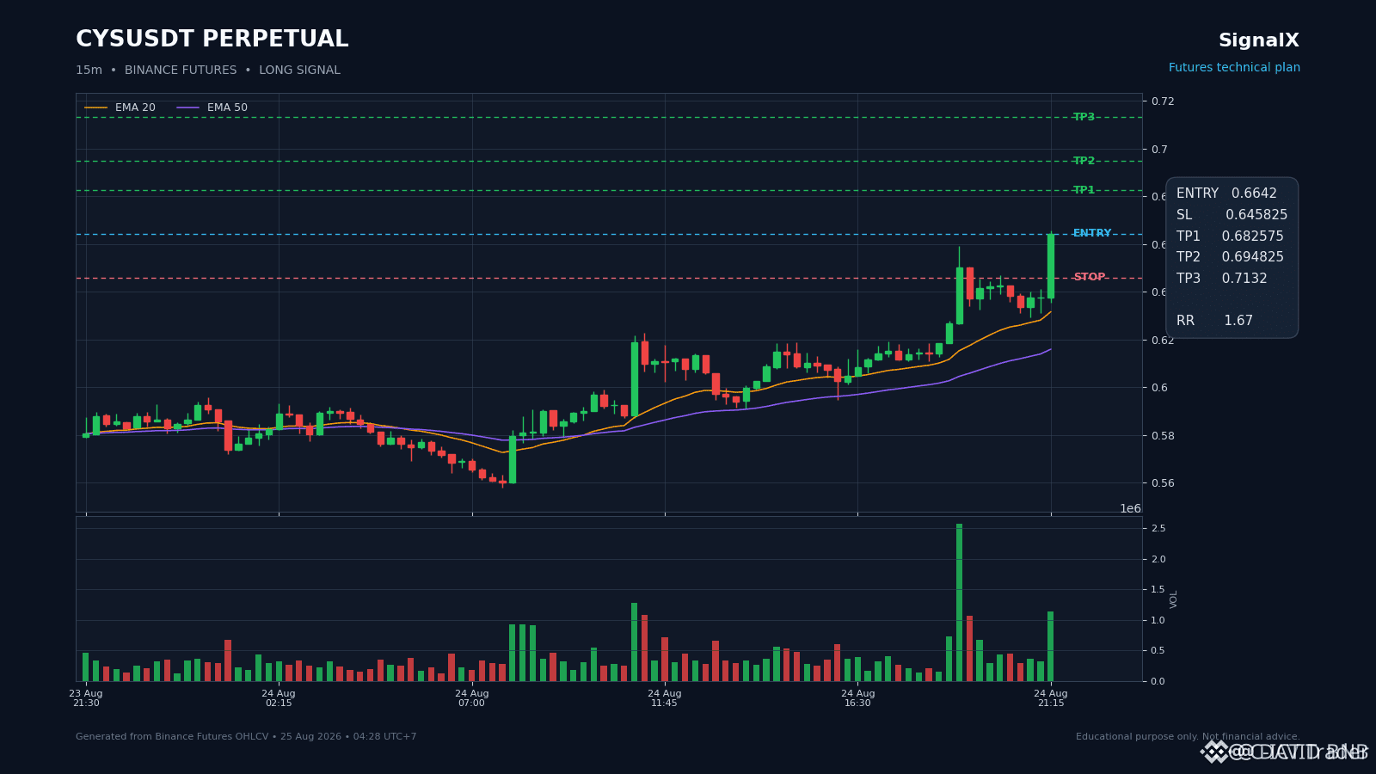Click the vertical VOL axis title
The image size is (1376, 774).
click(x=1174, y=599)
